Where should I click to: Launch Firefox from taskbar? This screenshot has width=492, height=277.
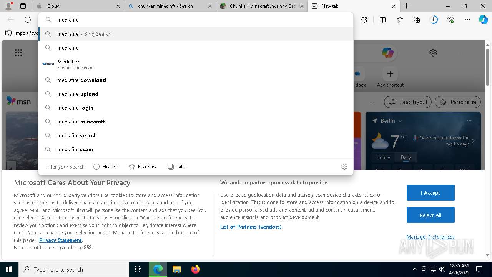pos(195,269)
